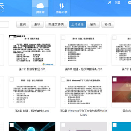The width and height of the screenshot is (131, 131).
Task: Refresh the list with 刷新
Action: point(93,24)
